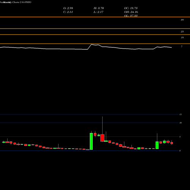Click the 'L: 2.17' low price value

(x=98, y=12)
